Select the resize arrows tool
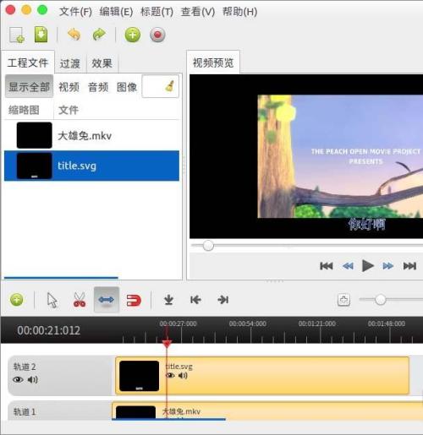423x435 pixels. 107,300
